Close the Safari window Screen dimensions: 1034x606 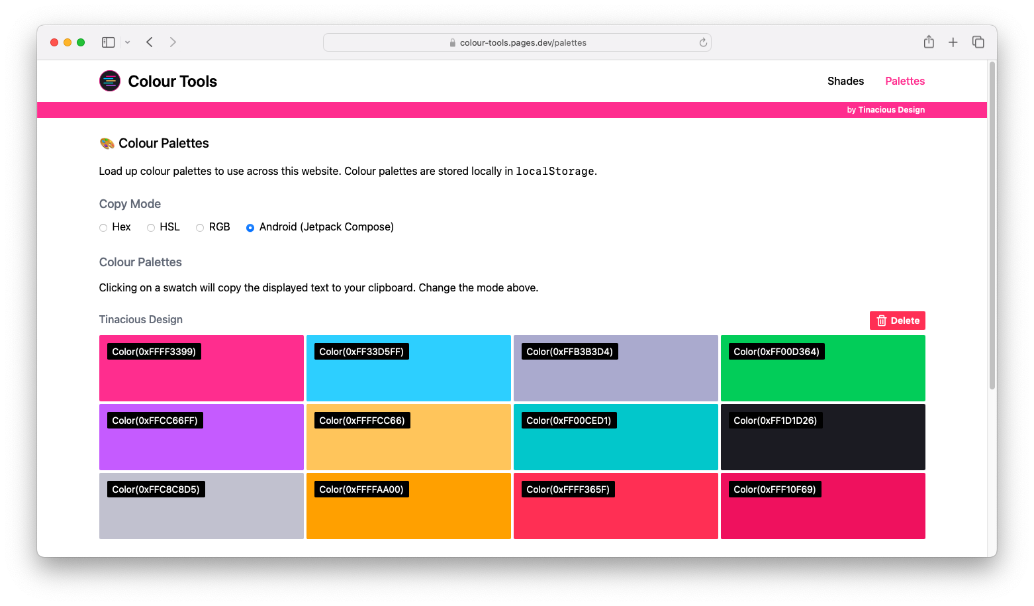54,42
